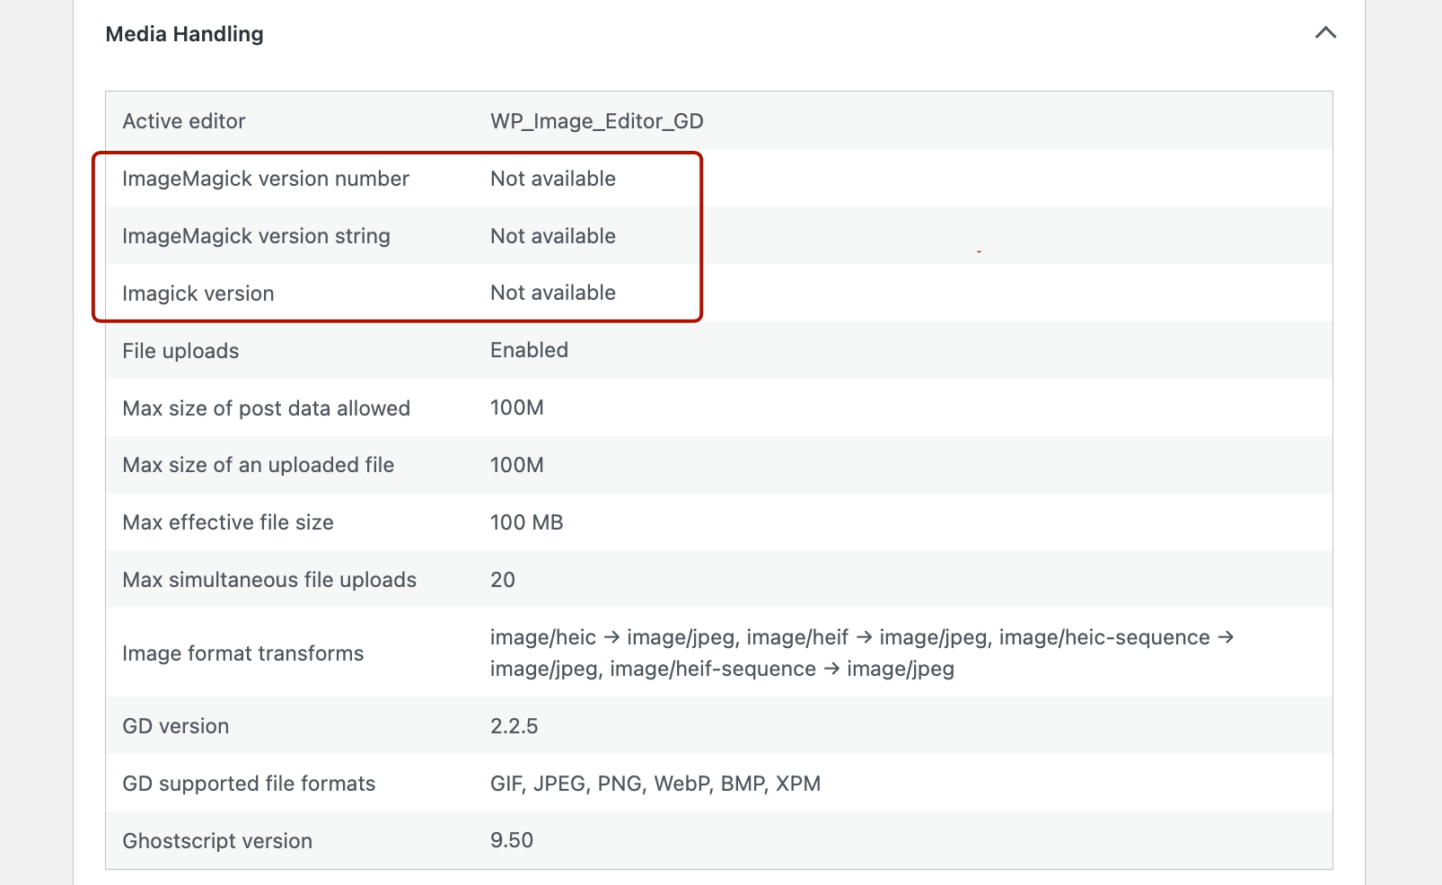The height and width of the screenshot is (885, 1442).
Task: Click the GD version 2.2.5 value
Action: coord(514,726)
